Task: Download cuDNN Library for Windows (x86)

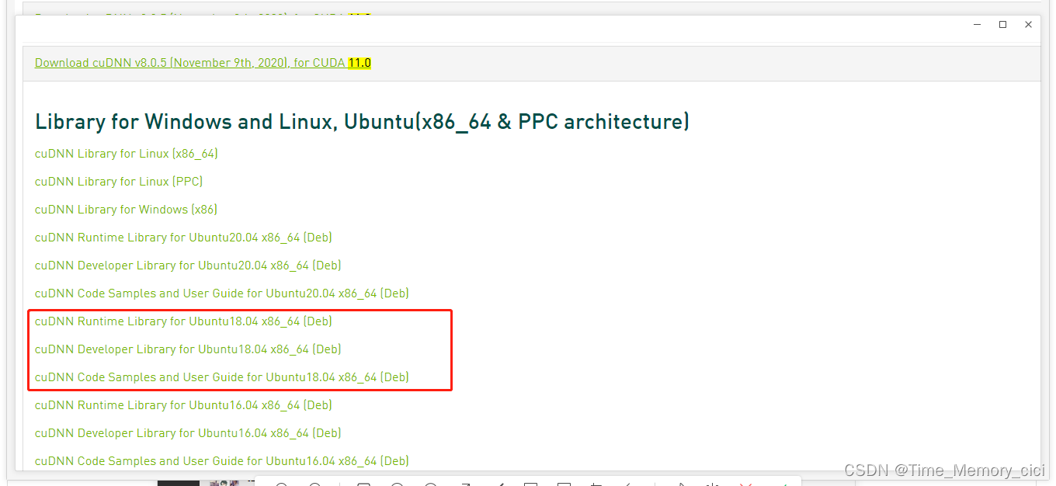Action: (126, 210)
